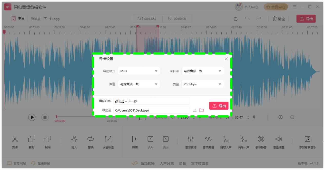The width and height of the screenshot is (325, 170).
Task: Switch to Audio Convert (音频转换)
Action: [144, 163]
